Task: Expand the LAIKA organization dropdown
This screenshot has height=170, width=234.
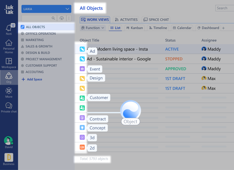Action: click(46, 9)
